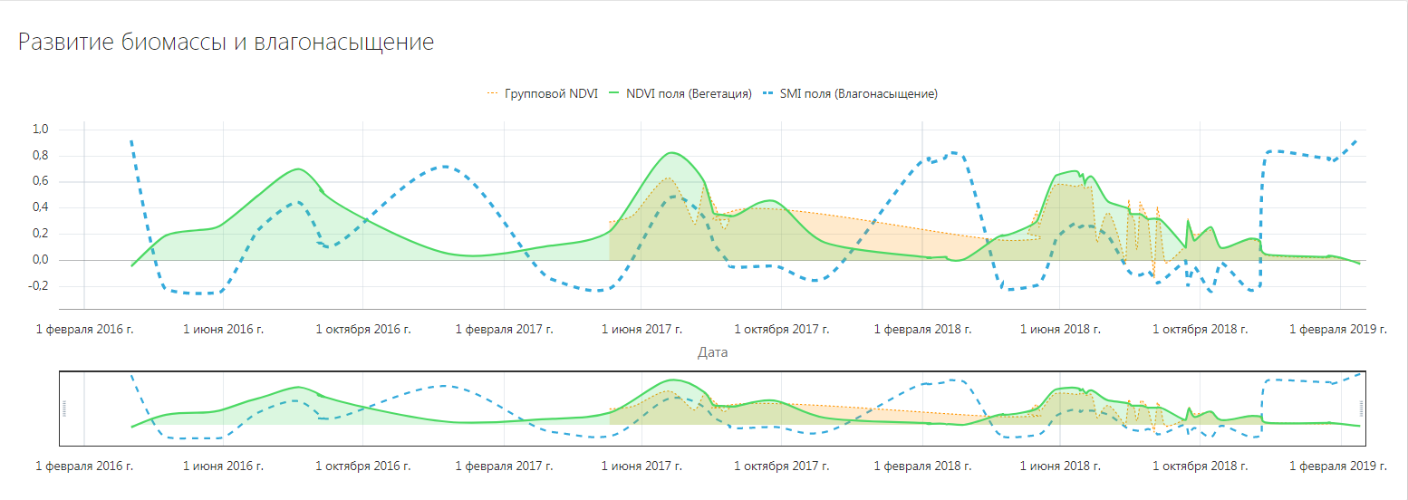1408x500 pixels.
Task: Click the orange dotted Групповой NDVI legend marker
Action: (493, 93)
